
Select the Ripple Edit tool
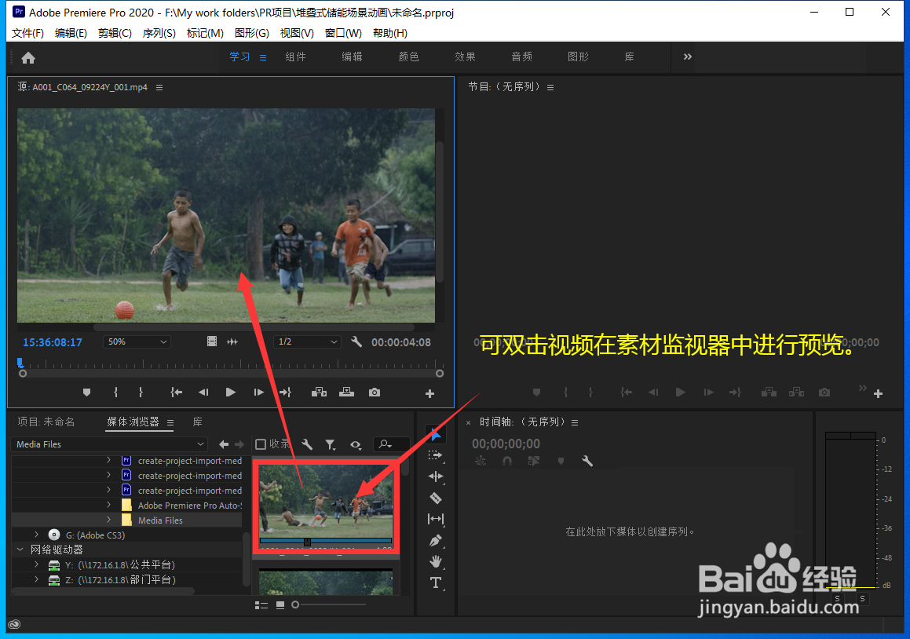tap(437, 477)
